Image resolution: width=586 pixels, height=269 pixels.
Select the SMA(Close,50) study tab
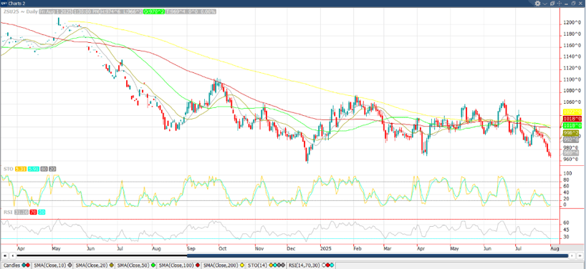pos(135,265)
